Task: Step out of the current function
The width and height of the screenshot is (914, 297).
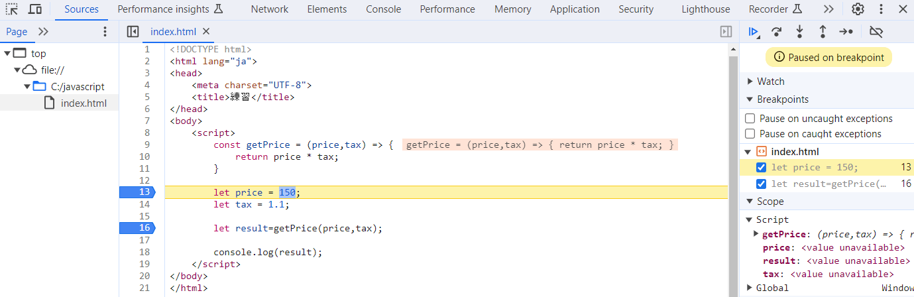Action: 823,32
